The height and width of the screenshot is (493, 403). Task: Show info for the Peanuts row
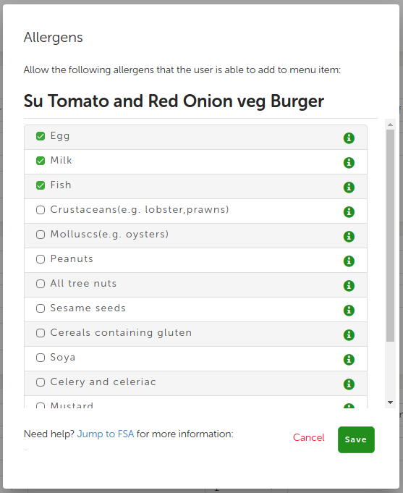point(349,261)
